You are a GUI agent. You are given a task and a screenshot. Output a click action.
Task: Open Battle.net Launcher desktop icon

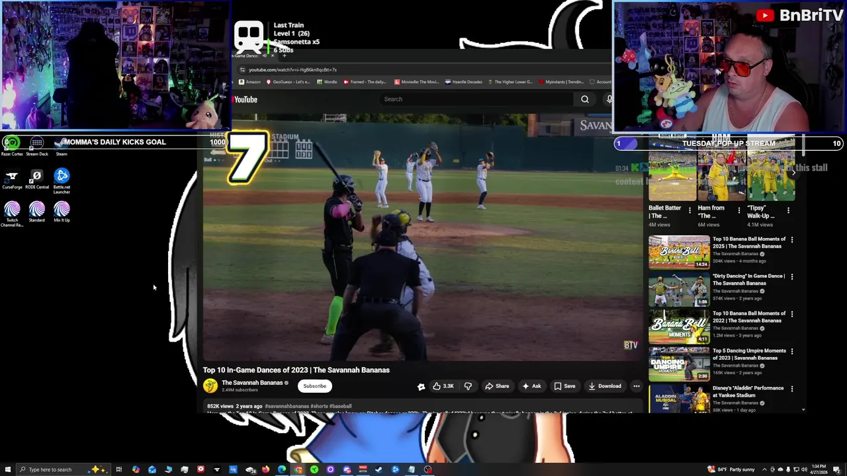[62, 180]
